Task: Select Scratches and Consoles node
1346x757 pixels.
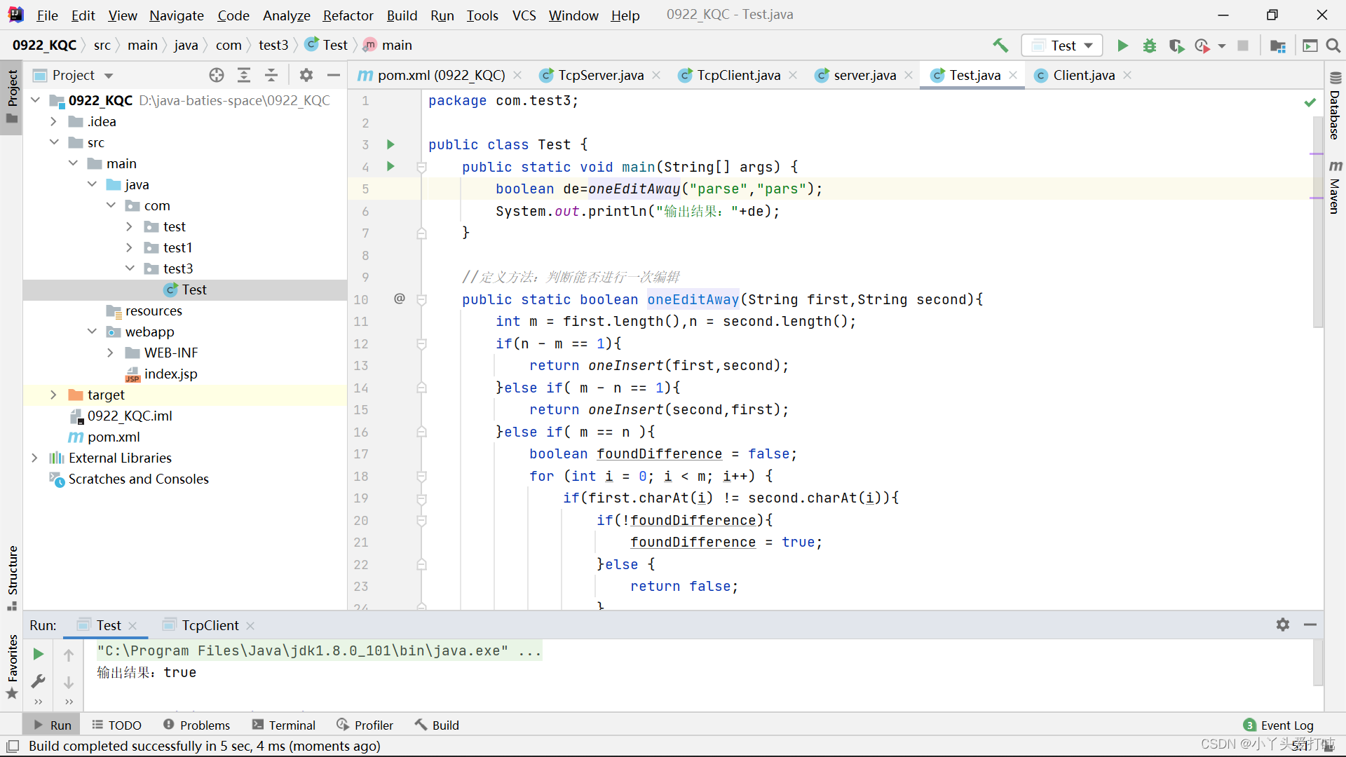Action: (138, 479)
